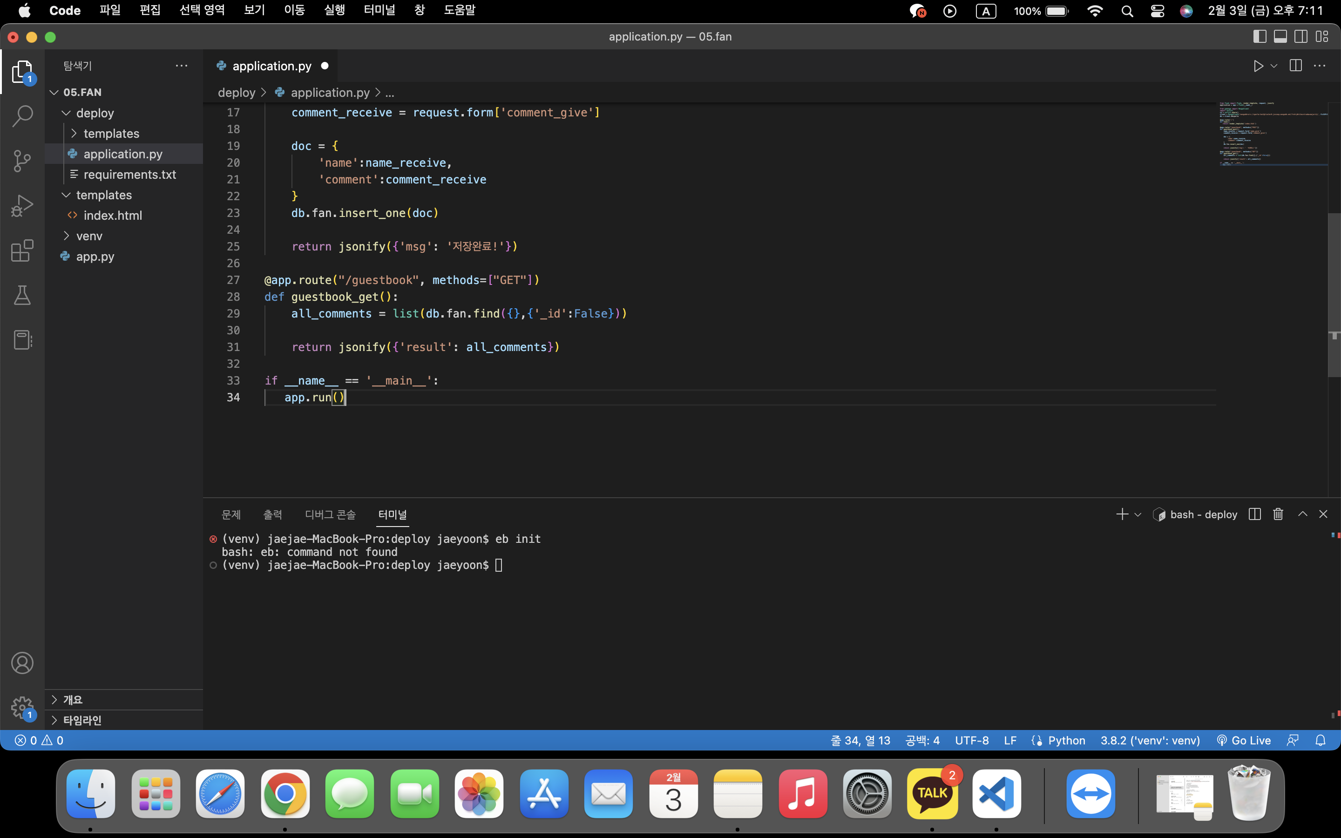
Task: Open the Search view in activity bar
Action: (x=22, y=116)
